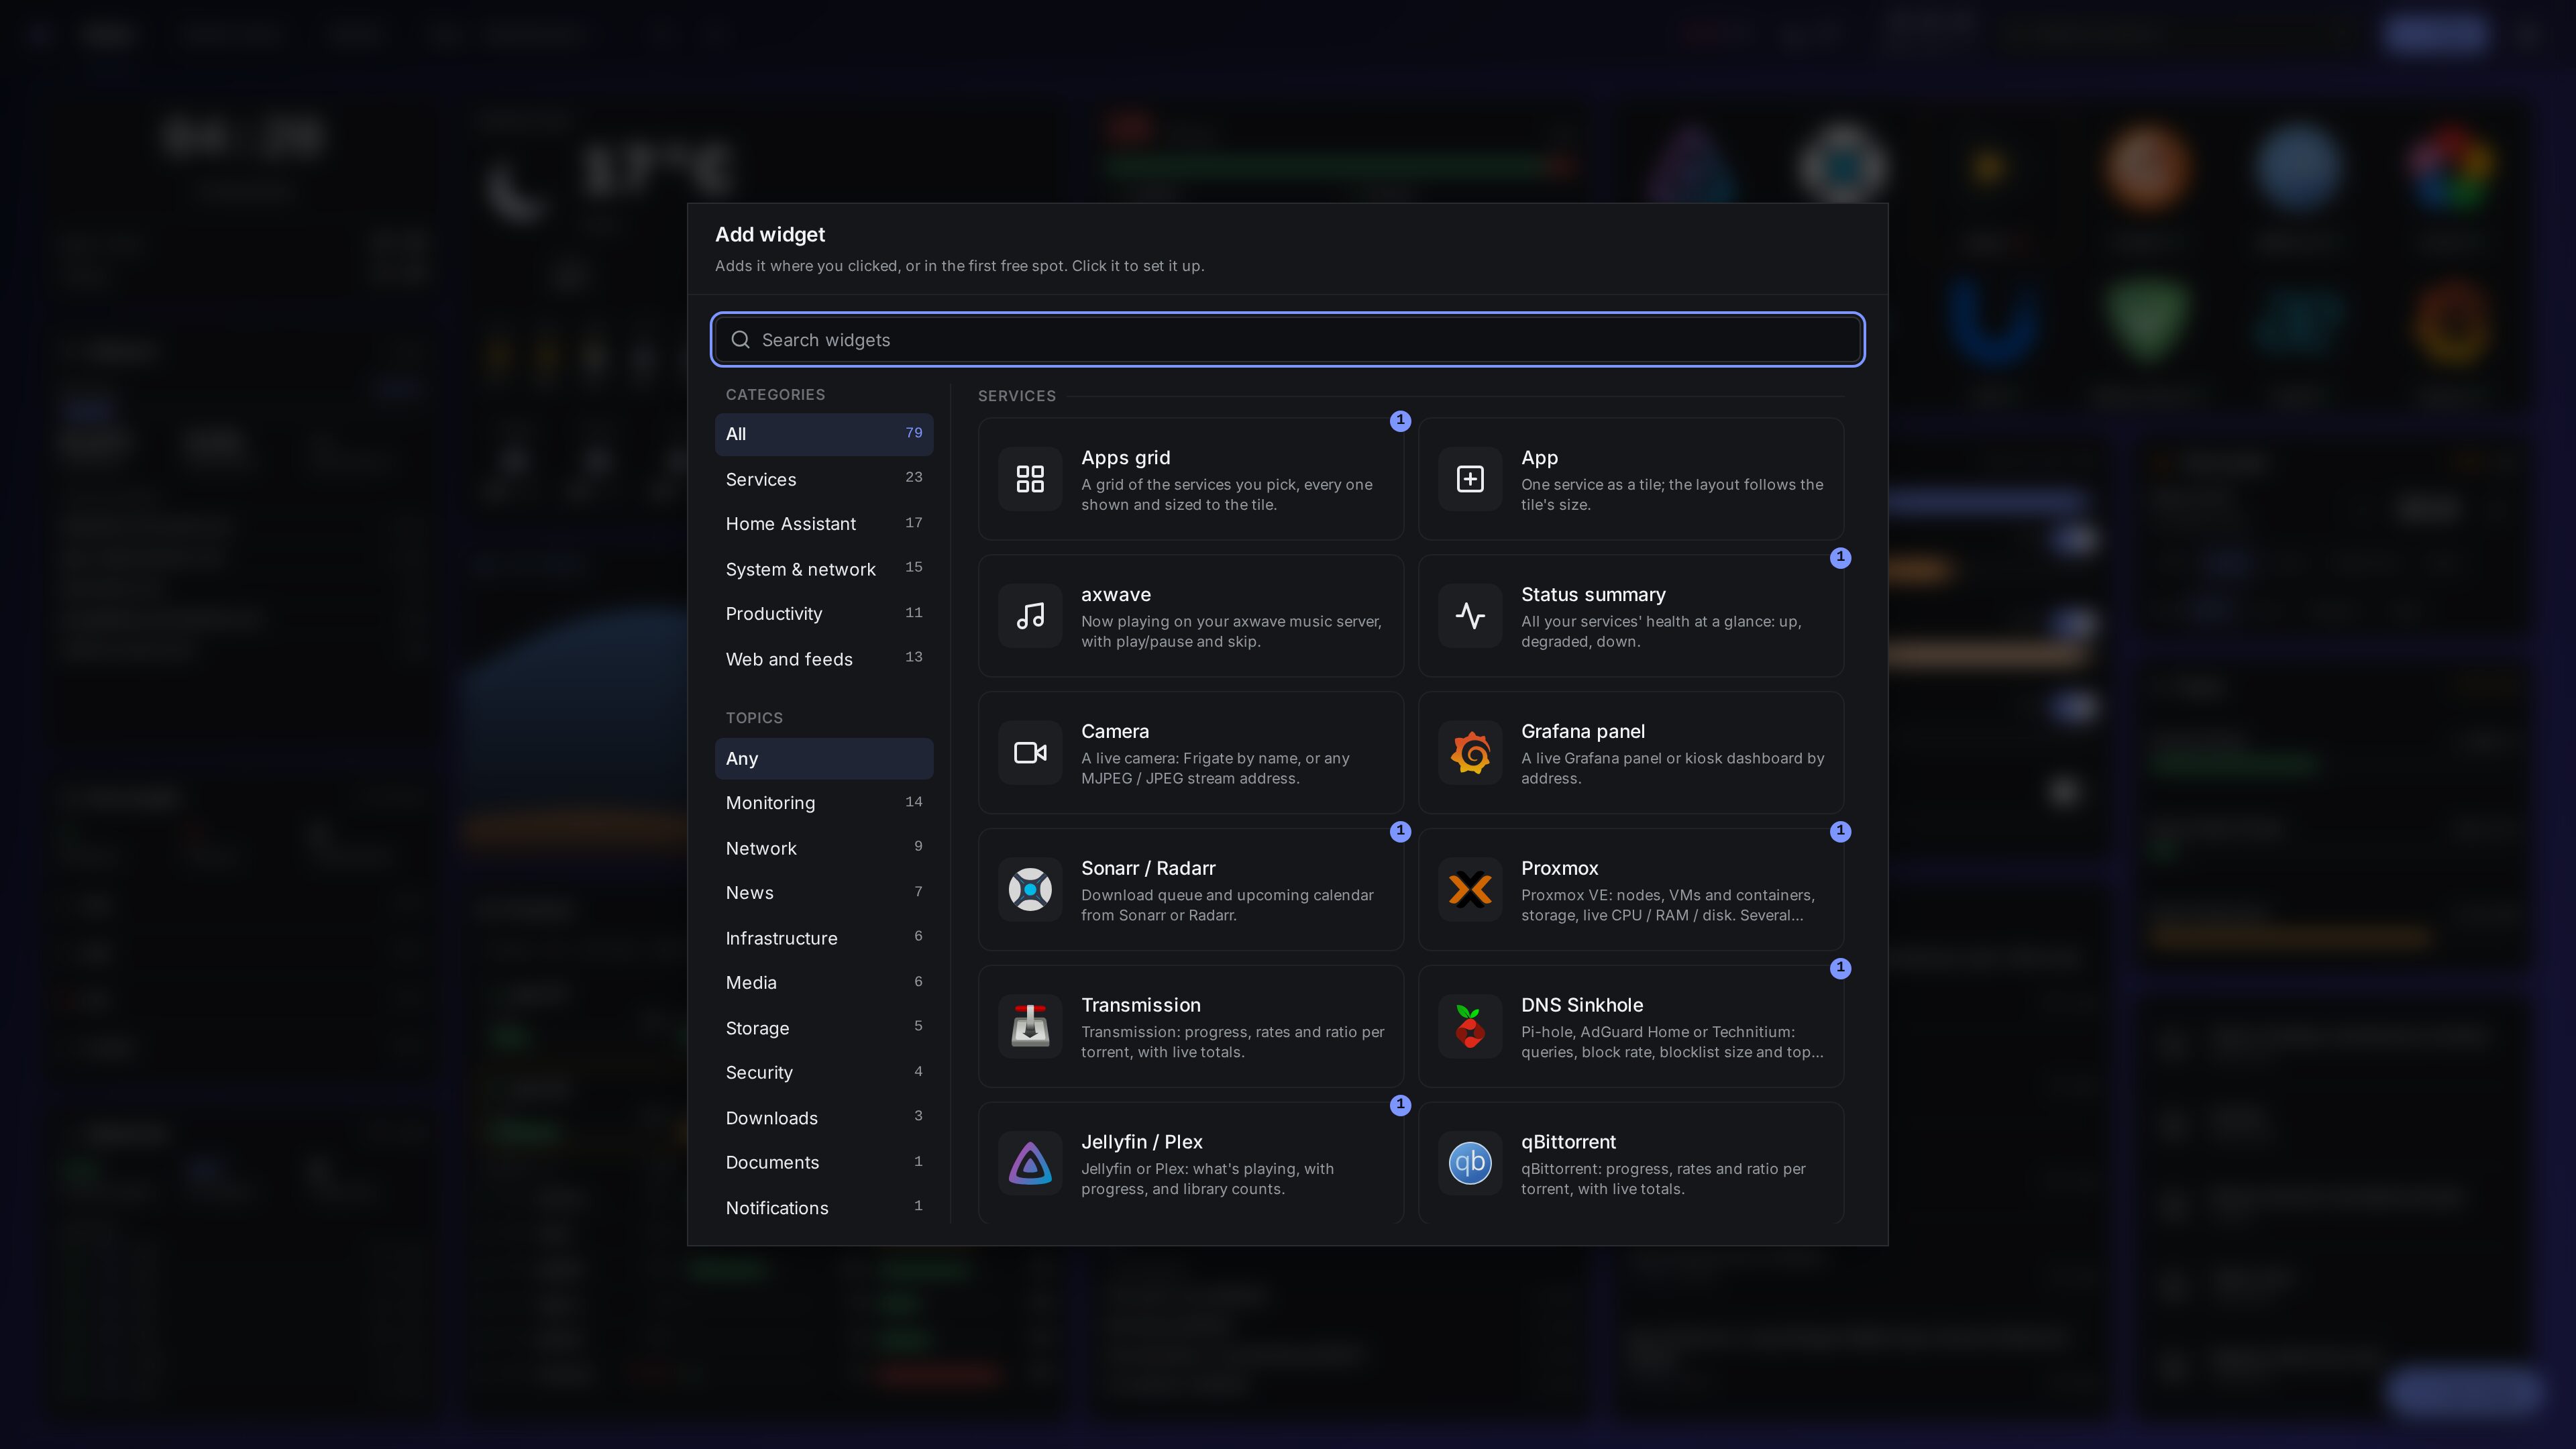Screen dimensions: 2576x1449
Task: Click the Camera widget video icon
Action: click(x=1030, y=753)
